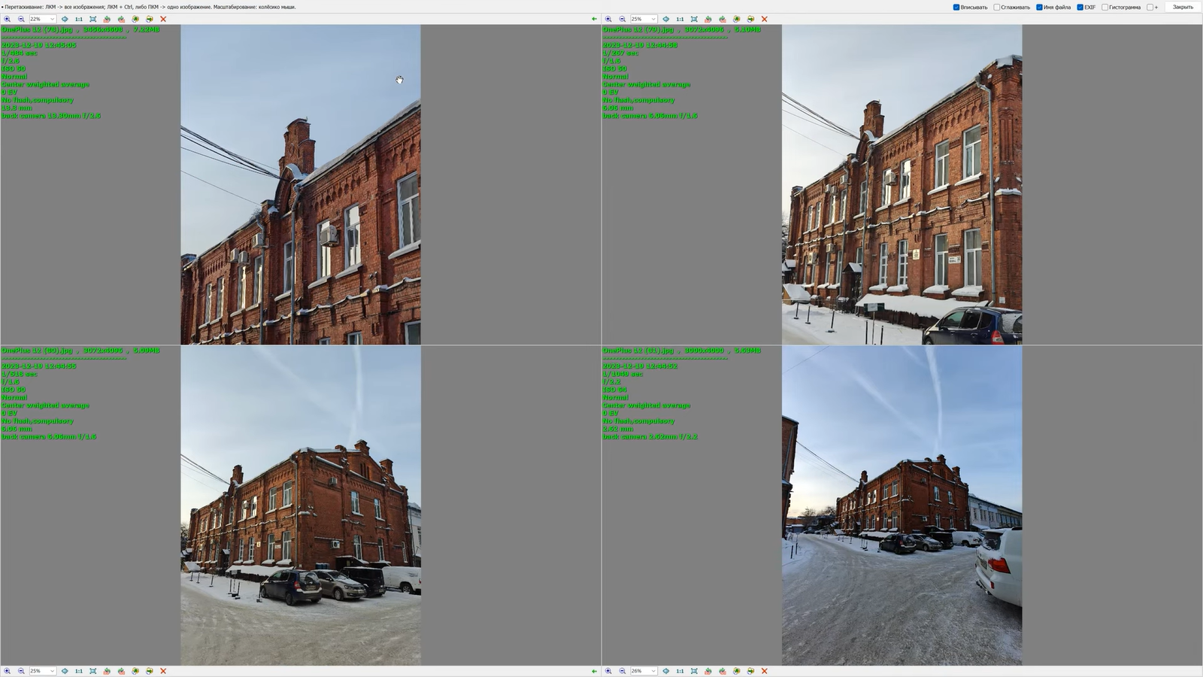Center the image in bottom-right panel
This screenshot has height=677, width=1203.
pyautogui.click(x=666, y=671)
